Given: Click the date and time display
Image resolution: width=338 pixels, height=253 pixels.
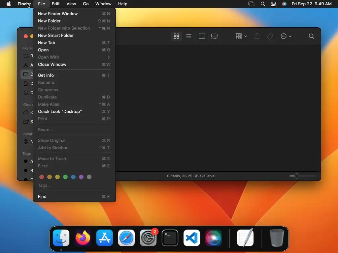Looking at the screenshot, I should (312, 4).
